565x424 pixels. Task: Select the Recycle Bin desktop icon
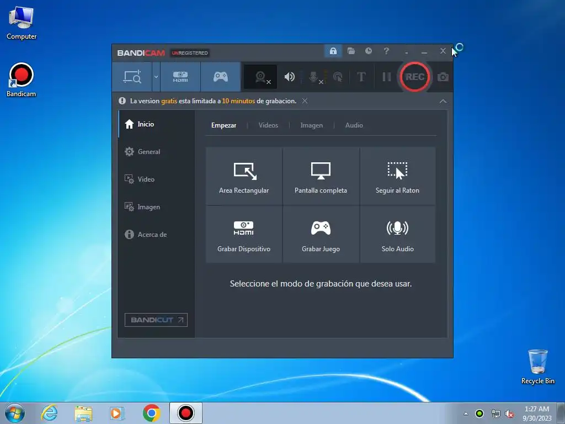[537, 367]
